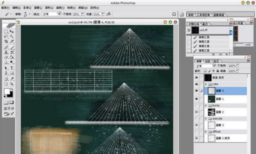The image size is (256, 154).
Task: Toggle visibility of the color group
Action: (x=197, y=84)
